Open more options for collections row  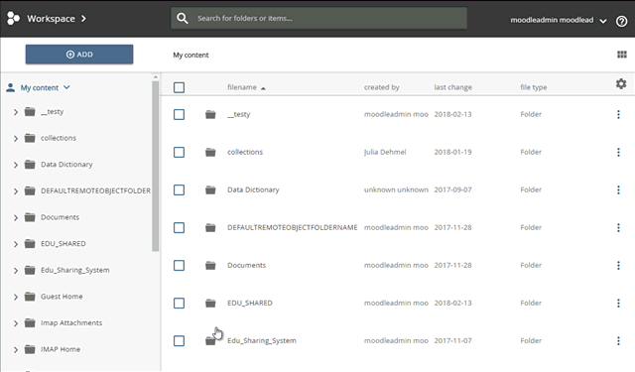click(x=618, y=152)
